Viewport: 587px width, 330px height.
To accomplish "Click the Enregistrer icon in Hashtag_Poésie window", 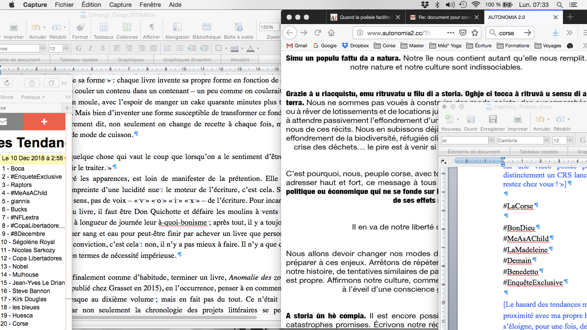I will (x=493, y=119).
